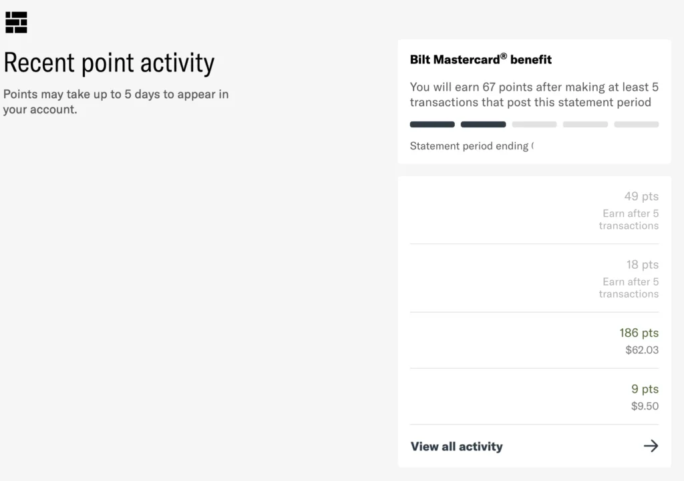684x481 pixels.
Task: Click the Bilt Mastercard benefit heading
Action: click(480, 59)
